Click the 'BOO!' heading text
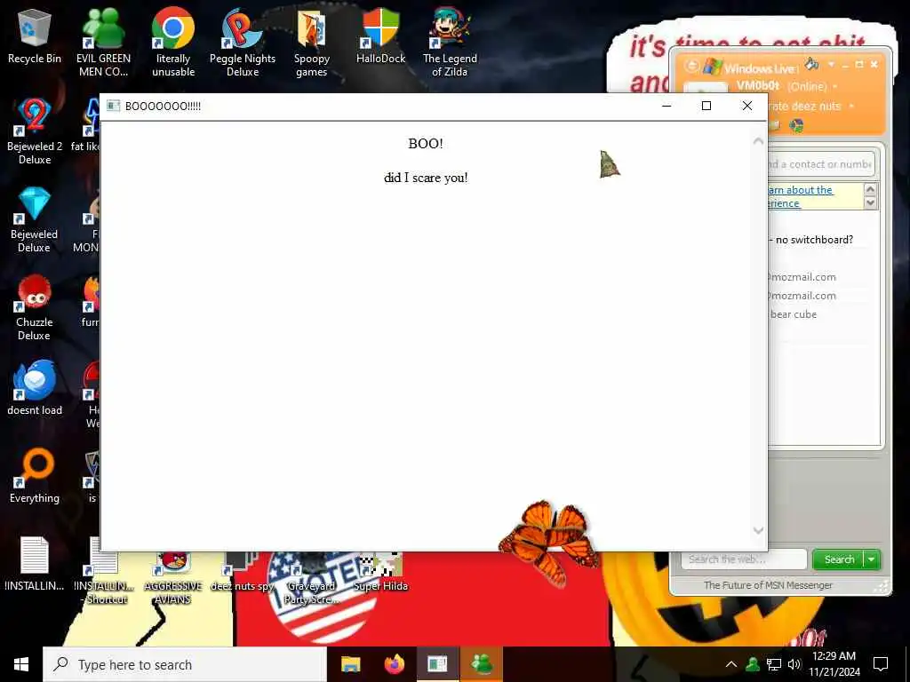The image size is (910, 682). 426,143
